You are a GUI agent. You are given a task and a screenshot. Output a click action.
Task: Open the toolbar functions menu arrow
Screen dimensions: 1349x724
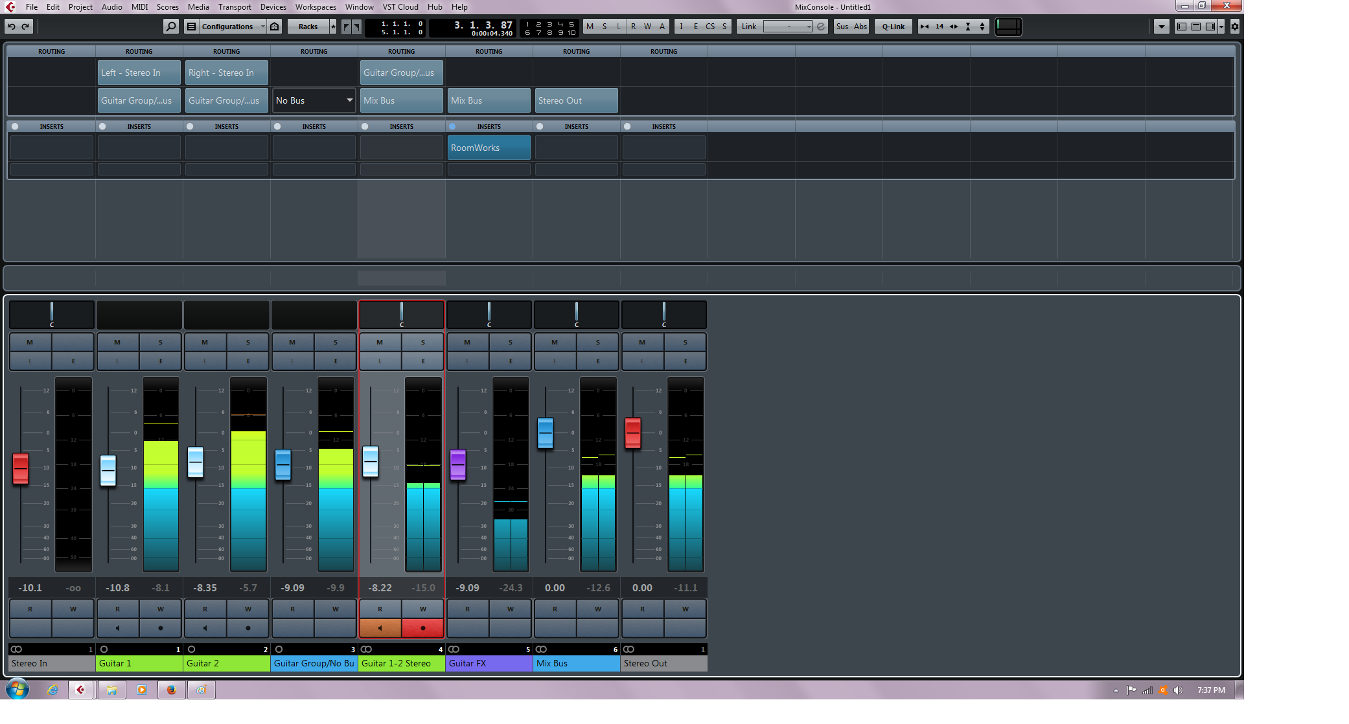click(1162, 27)
